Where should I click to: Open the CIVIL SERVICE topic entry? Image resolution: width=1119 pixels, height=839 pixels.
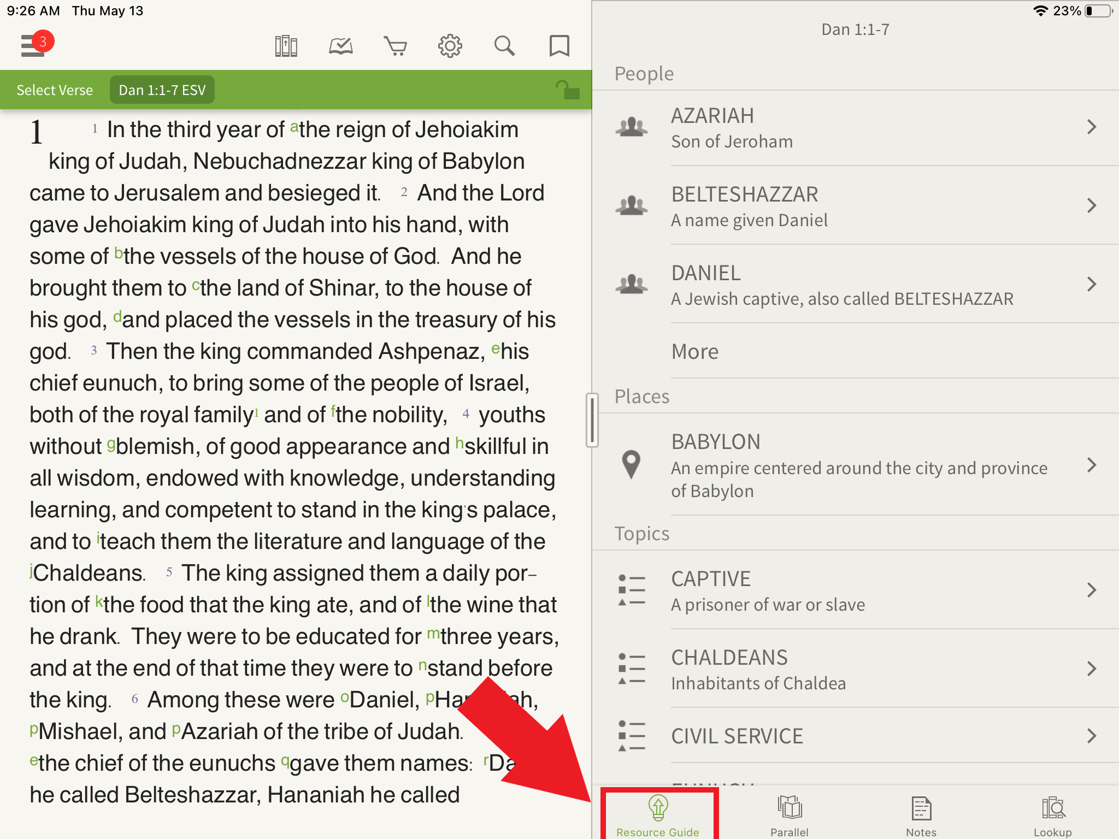coord(856,736)
